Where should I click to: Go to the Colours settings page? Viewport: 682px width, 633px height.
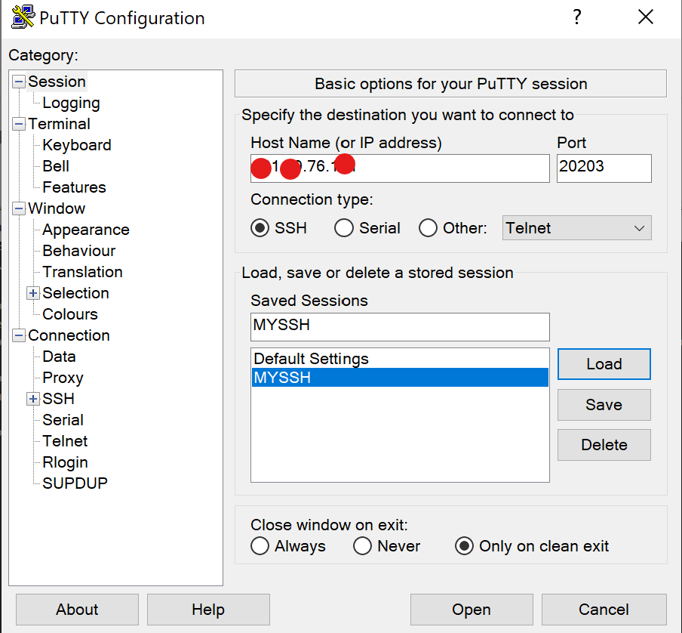pos(70,314)
